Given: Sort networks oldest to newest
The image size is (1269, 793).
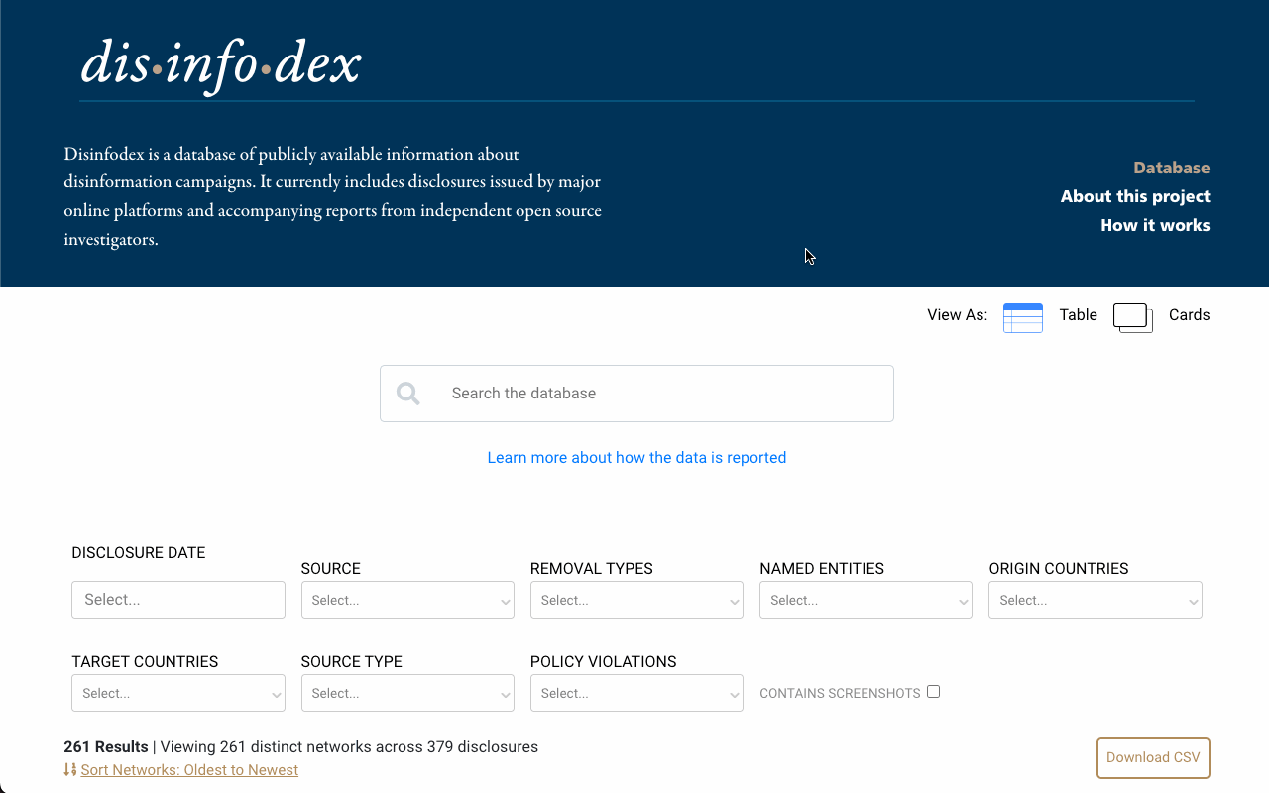Looking at the screenshot, I should [189, 770].
